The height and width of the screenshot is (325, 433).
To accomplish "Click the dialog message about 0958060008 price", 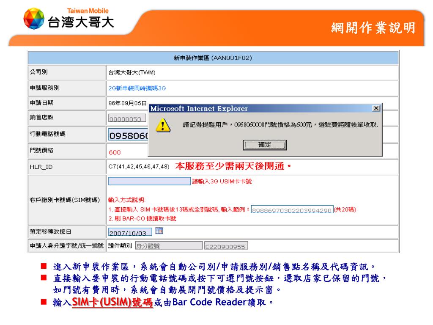I will (280, 125).
